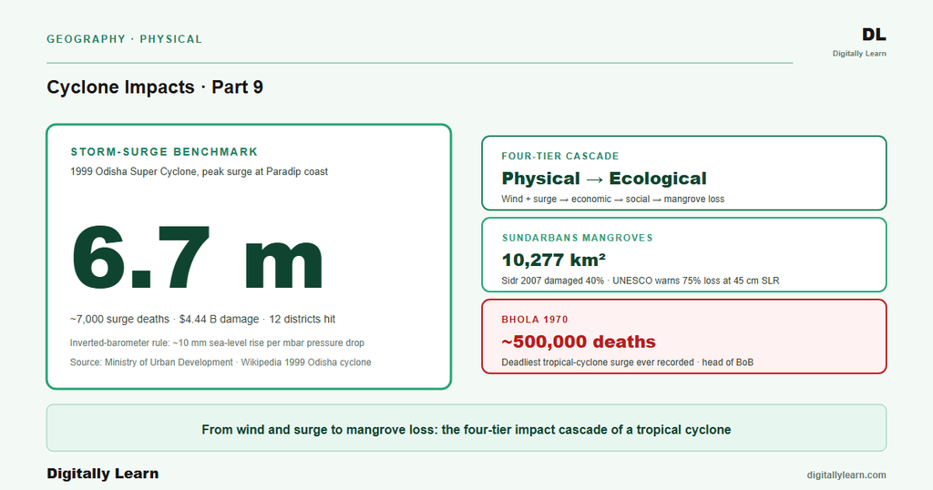The height and width of the screenshot is (490, 933).
Task: Select the '10,277 km²' value
Action: [553, 260]
